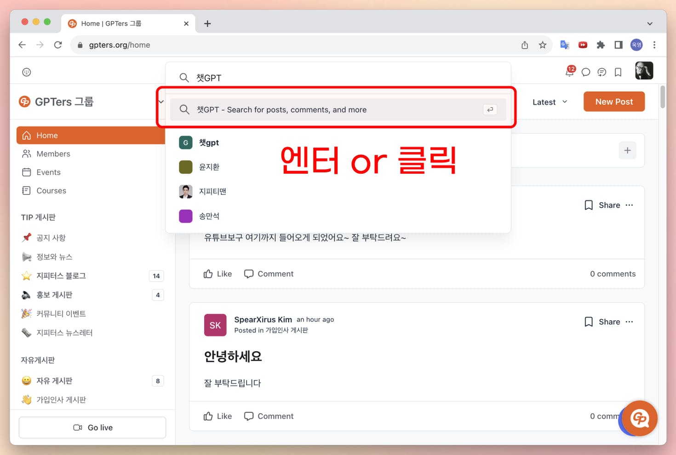This screenshot has width=676, height=455.
Task: Go back using the browser back arrow
Action: [x=22, y=45]
